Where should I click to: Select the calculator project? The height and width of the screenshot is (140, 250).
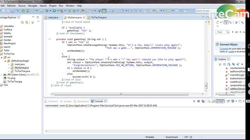[x=9, y=26]
